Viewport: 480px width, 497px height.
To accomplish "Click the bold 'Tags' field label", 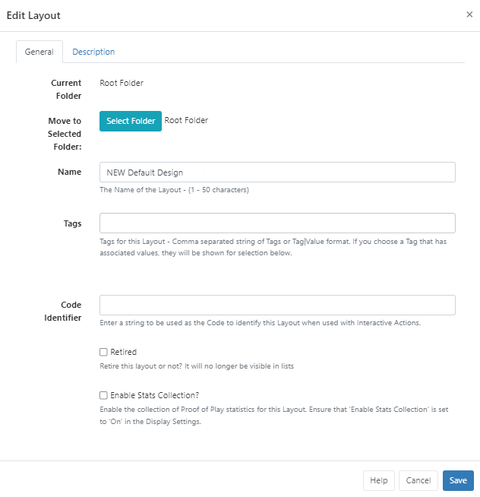I will click(x=71, y=223).
